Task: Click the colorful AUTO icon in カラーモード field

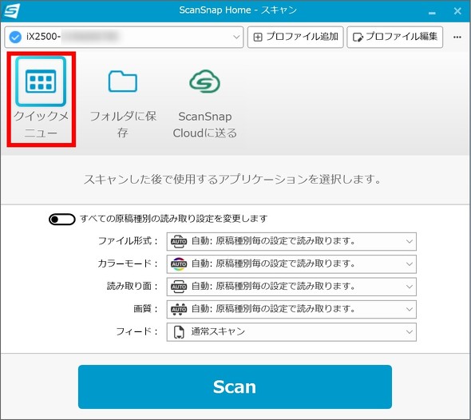Action: (x=179, y=264)
